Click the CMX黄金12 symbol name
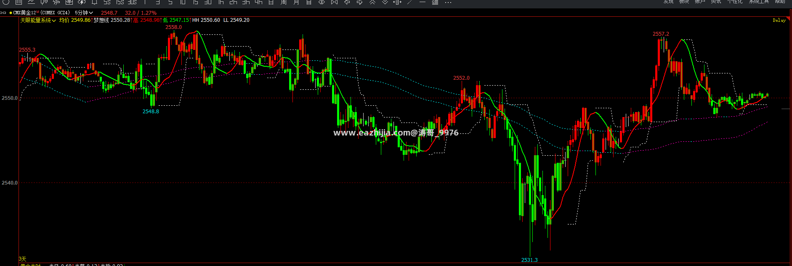 (25, 13)
